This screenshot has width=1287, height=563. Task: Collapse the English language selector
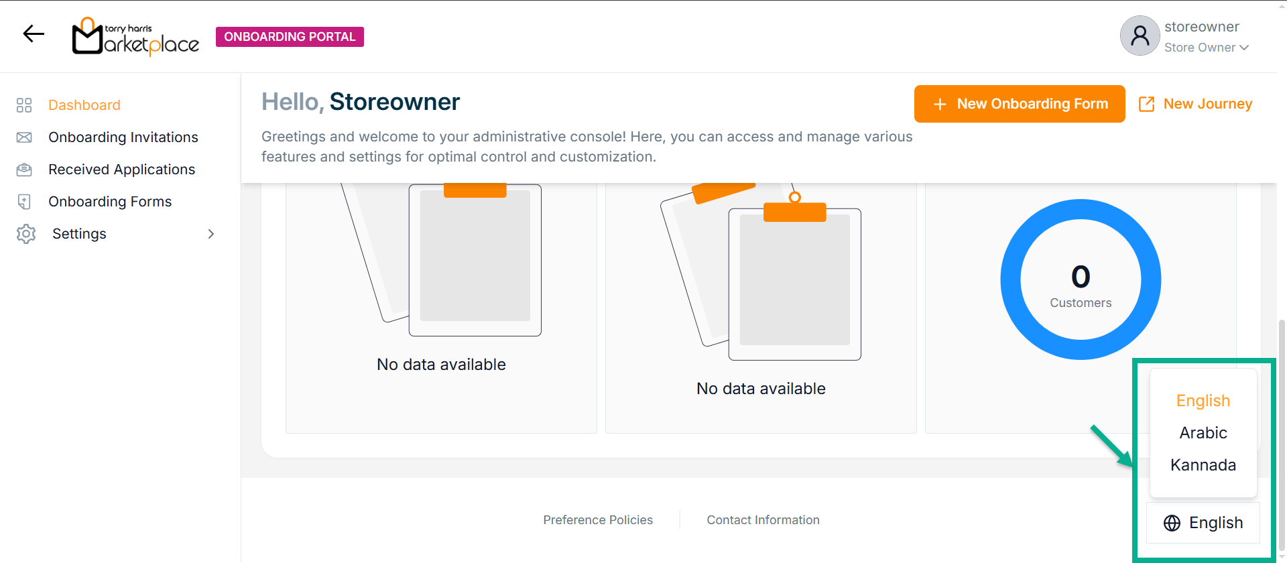point(1204,523)
